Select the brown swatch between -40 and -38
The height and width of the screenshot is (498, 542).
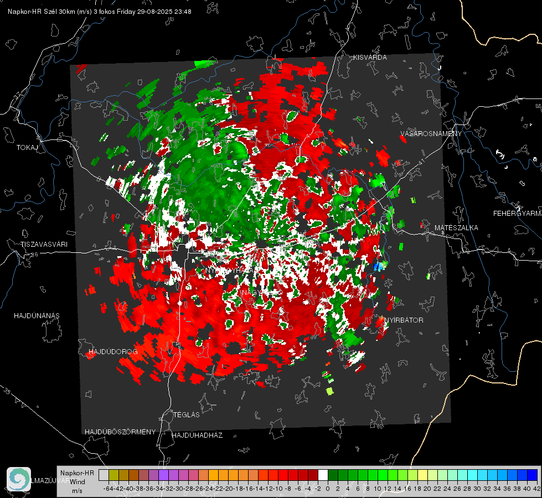point(134,475)
